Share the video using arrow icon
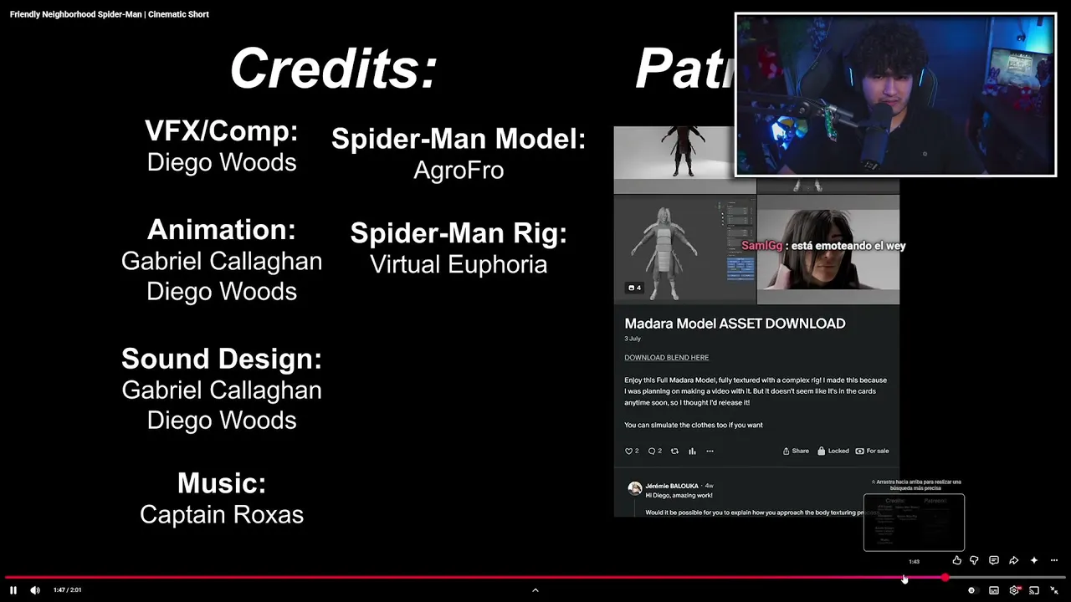Image resolution: width=1071 pixels, height=602 pixels. point(1014,560)
